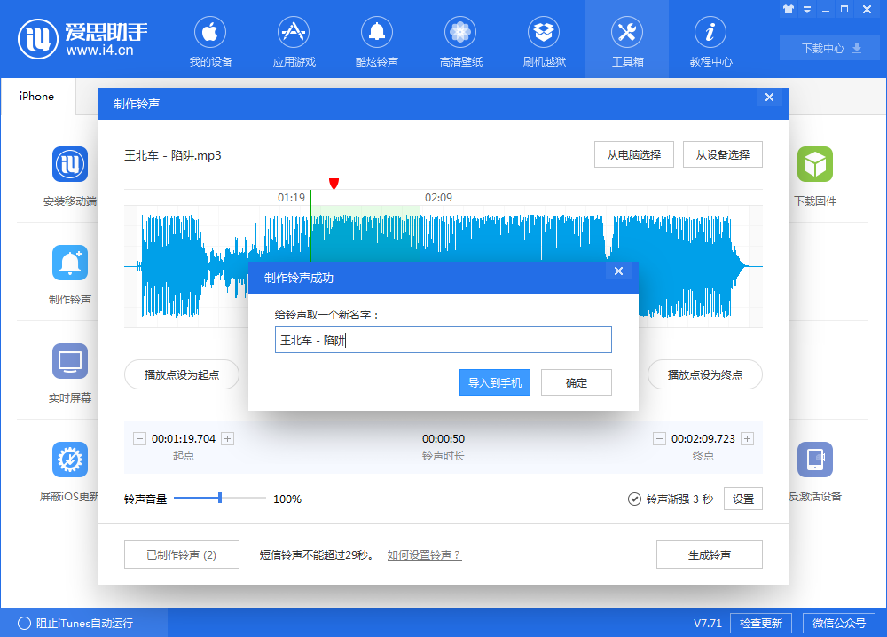Click 微信公众号 in status bar

(x=839, y=623)
